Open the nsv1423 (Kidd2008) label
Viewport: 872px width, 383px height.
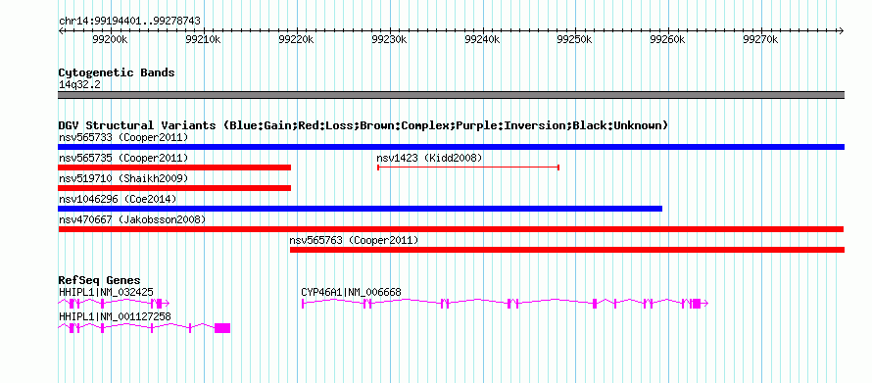coord(429,158)
